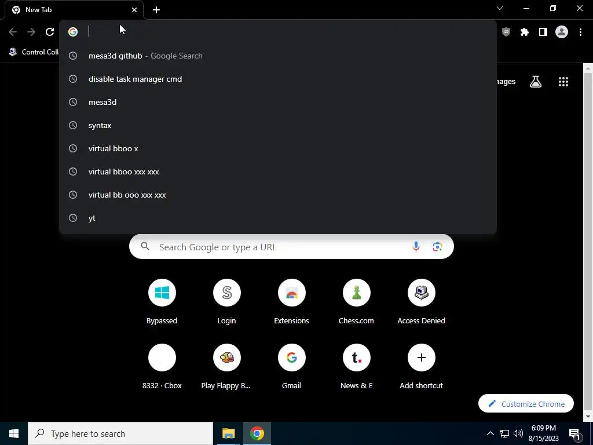This screenshot has width=593, height=445.
Task: Go back using the back arrow
Action: pyautogui.click(x=13, y=32)
